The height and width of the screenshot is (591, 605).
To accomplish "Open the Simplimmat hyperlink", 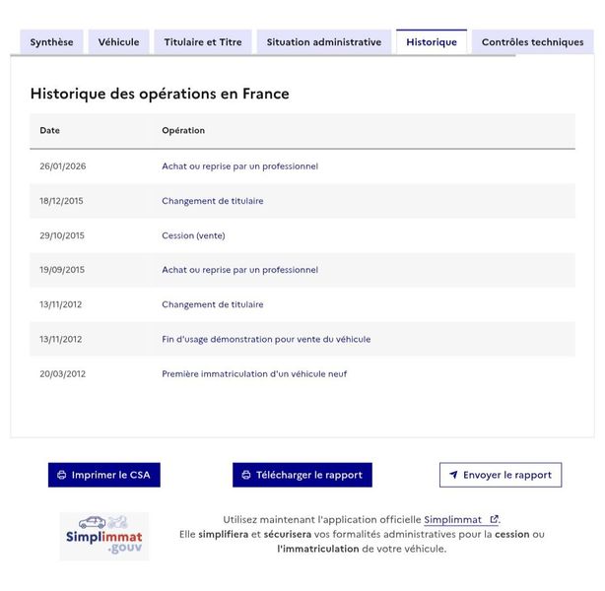I will click(453, 520).
